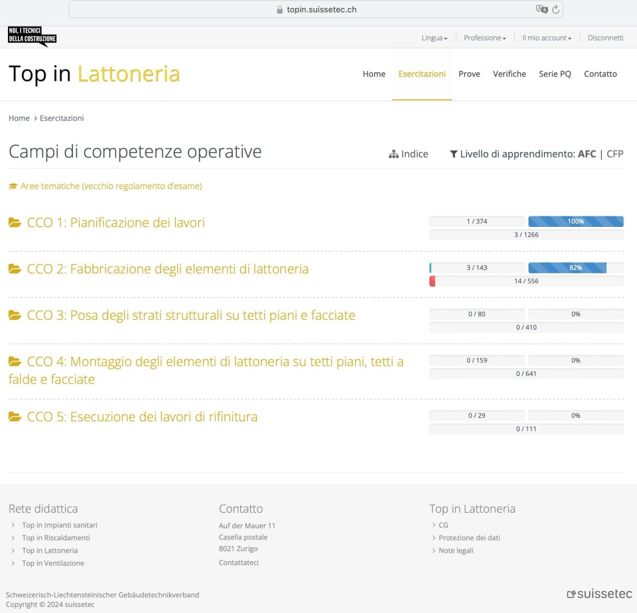Click the '0 / 111' progress bar
The height and width of the screenshot is (613, 637).
coord(526,429)
